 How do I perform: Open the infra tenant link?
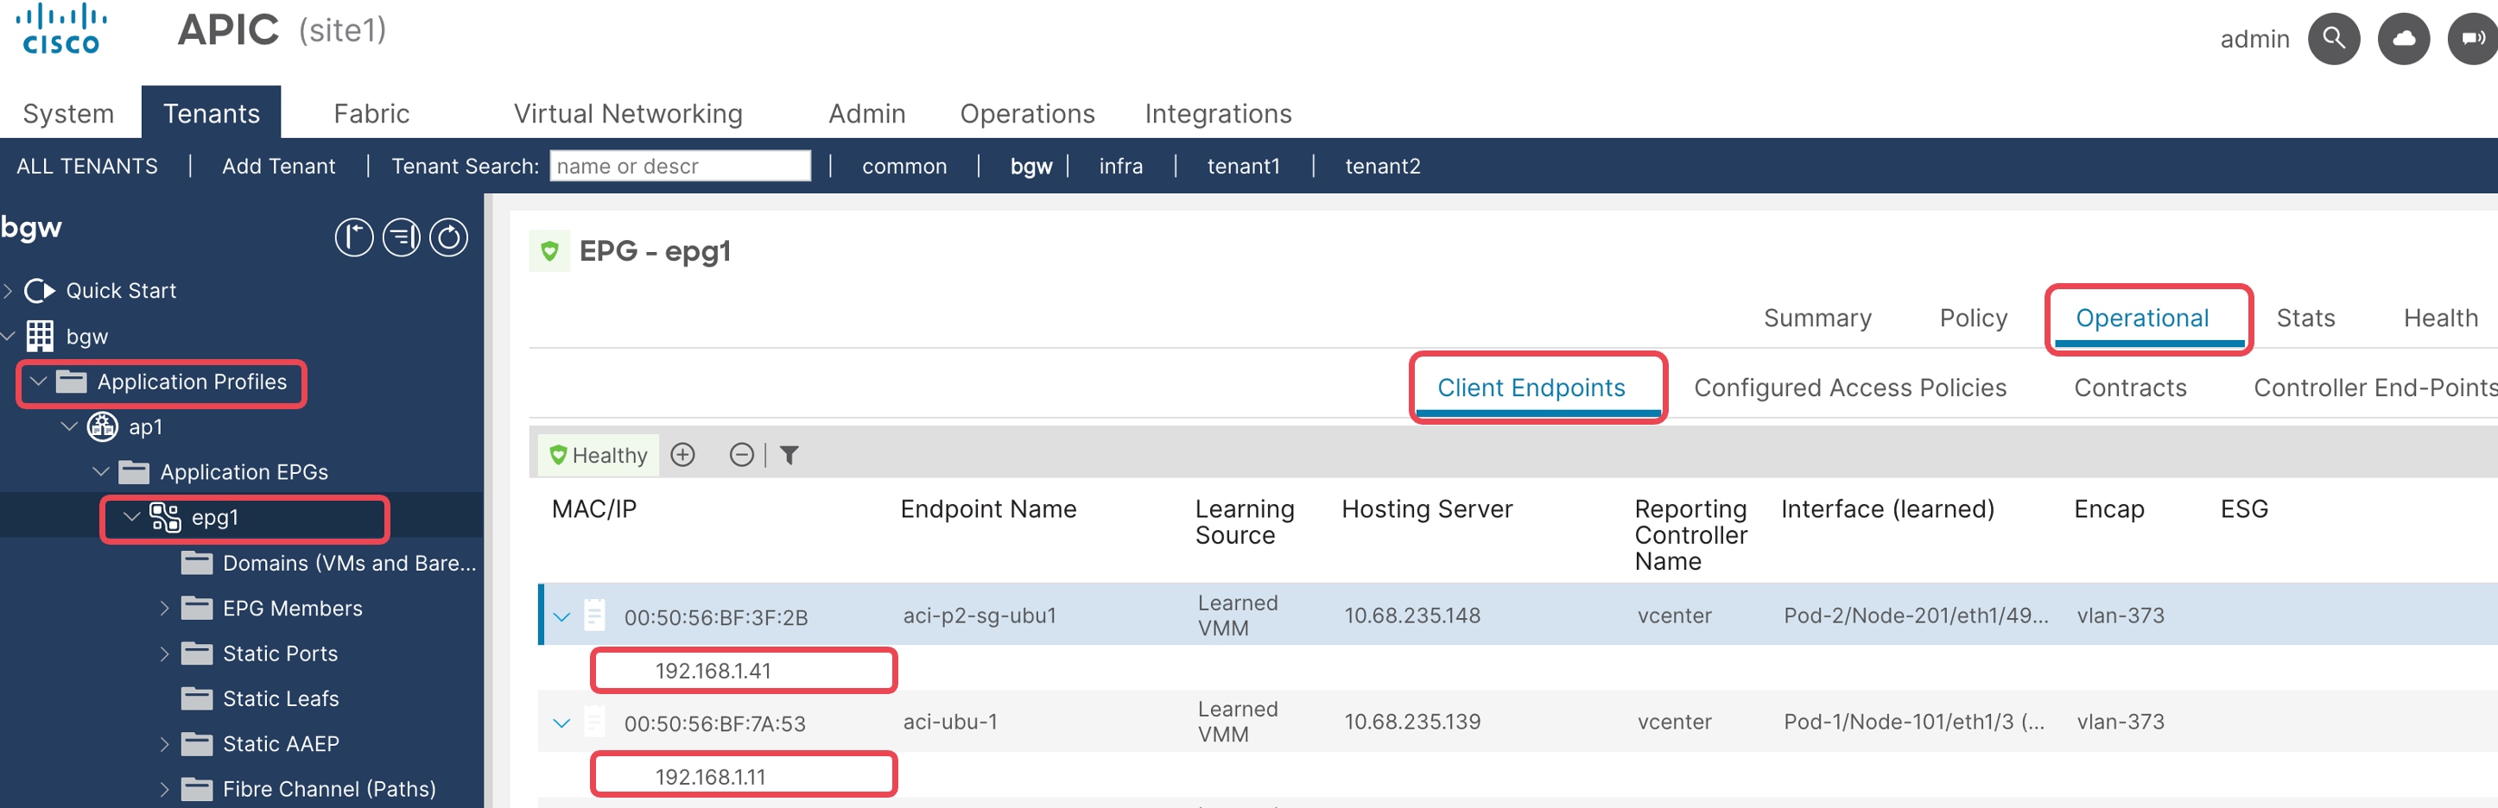click(1120, 166)
